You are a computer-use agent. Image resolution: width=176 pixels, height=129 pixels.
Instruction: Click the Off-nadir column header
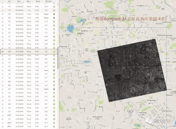tap(48, 1)
